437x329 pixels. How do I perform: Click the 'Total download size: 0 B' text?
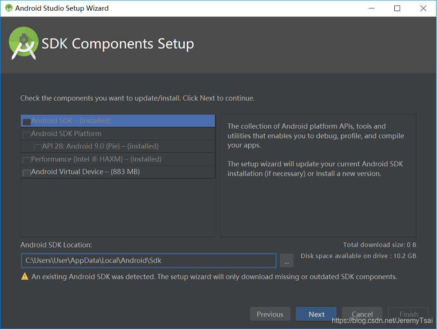(380, 245)
